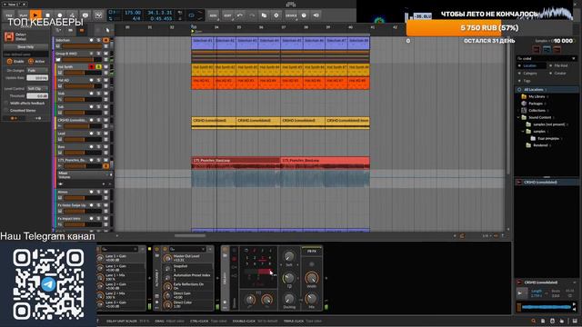Screen dimensions: 582x327
Task: Click the speech bubble icon in transport
Action: pyautogui.click(x=85, y=15)
